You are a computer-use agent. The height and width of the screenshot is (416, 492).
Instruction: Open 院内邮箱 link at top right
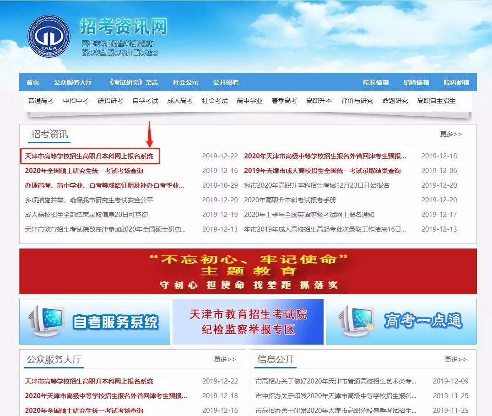[x=456, y=82]
